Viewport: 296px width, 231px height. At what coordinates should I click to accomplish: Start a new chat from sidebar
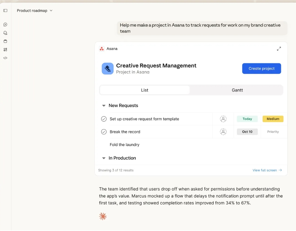(x=5, y=25)
